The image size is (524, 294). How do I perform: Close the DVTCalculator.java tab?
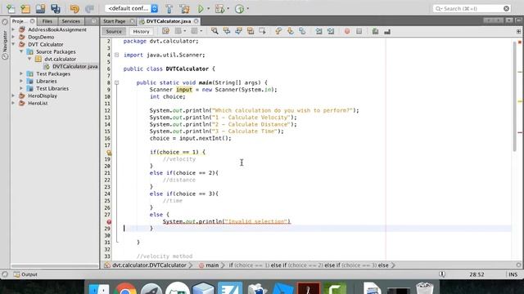coord(196,21)
